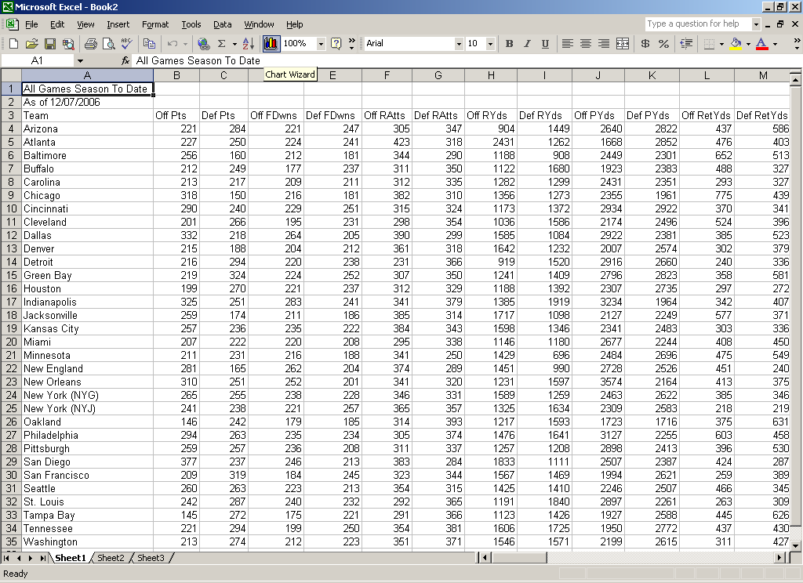Save the workbook with floppy icon
Image resolution: width=803 pixels, height=583 pixels.
coord(50,44)
